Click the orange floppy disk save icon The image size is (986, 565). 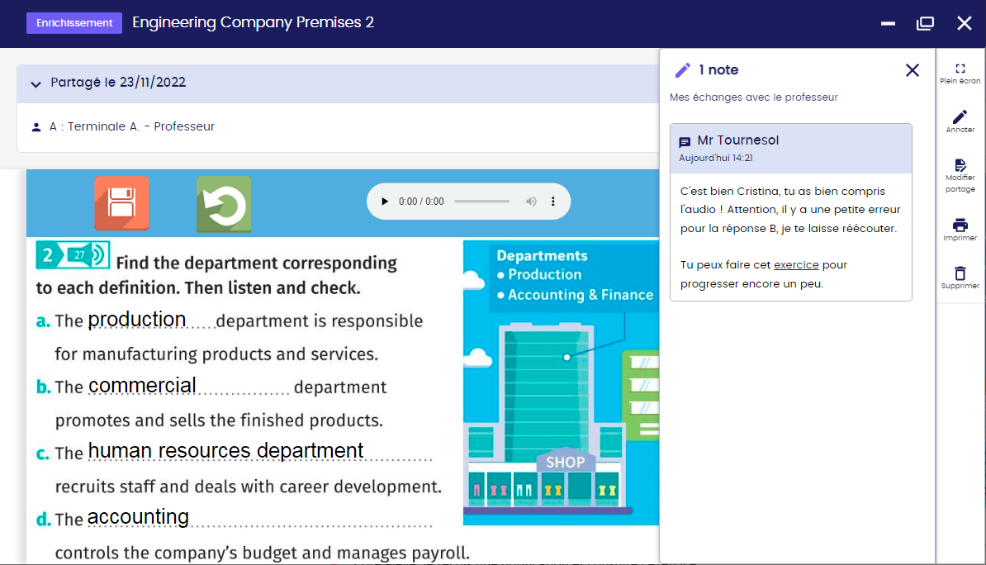click(x=121, y=203)
